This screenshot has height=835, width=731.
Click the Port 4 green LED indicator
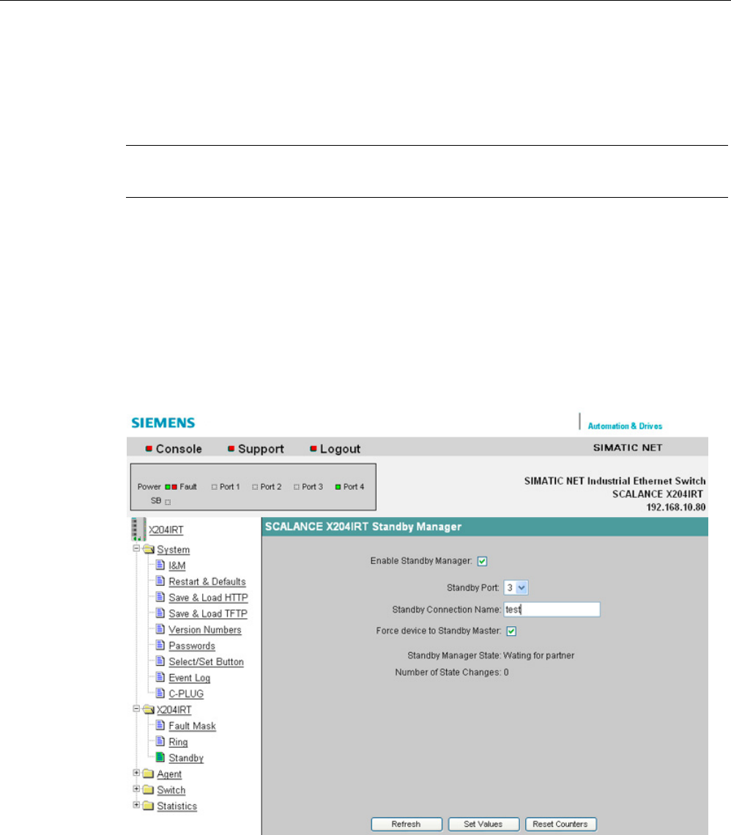[338, 487]
